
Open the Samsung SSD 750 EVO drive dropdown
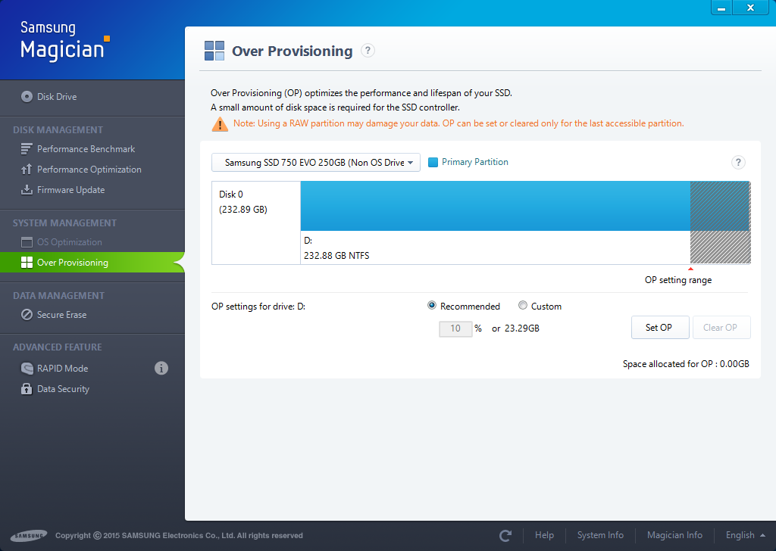pos(316,163)
